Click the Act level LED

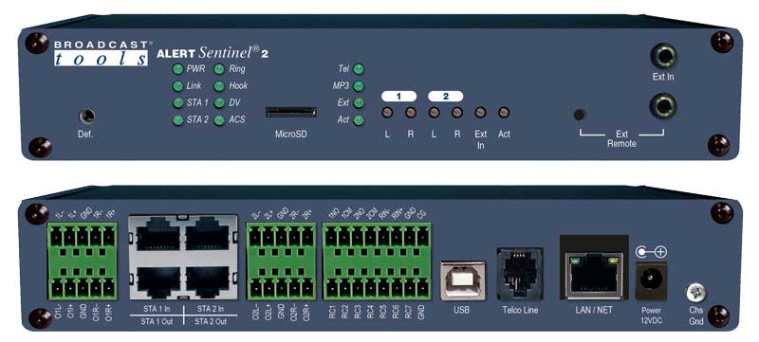pos(504,113)
